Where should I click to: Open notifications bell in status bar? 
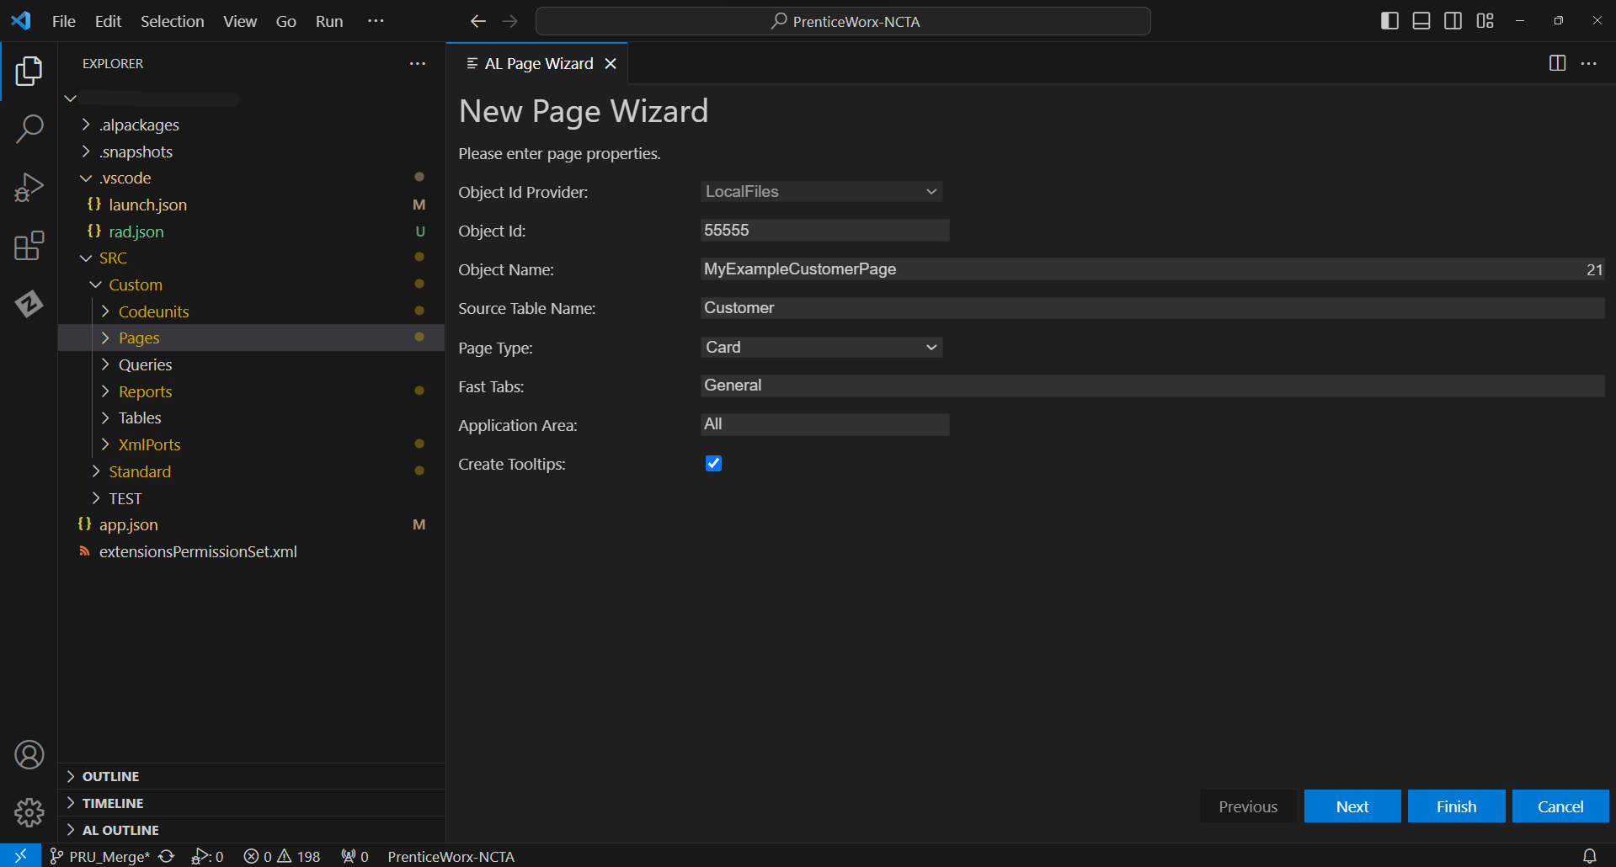point(1590,856)
